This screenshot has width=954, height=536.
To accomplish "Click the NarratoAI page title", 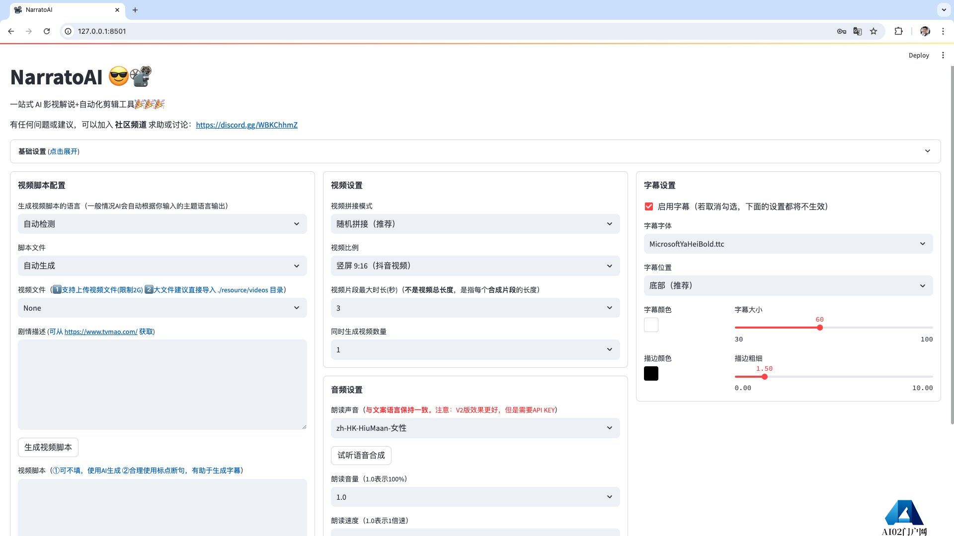I will [81, 77].
